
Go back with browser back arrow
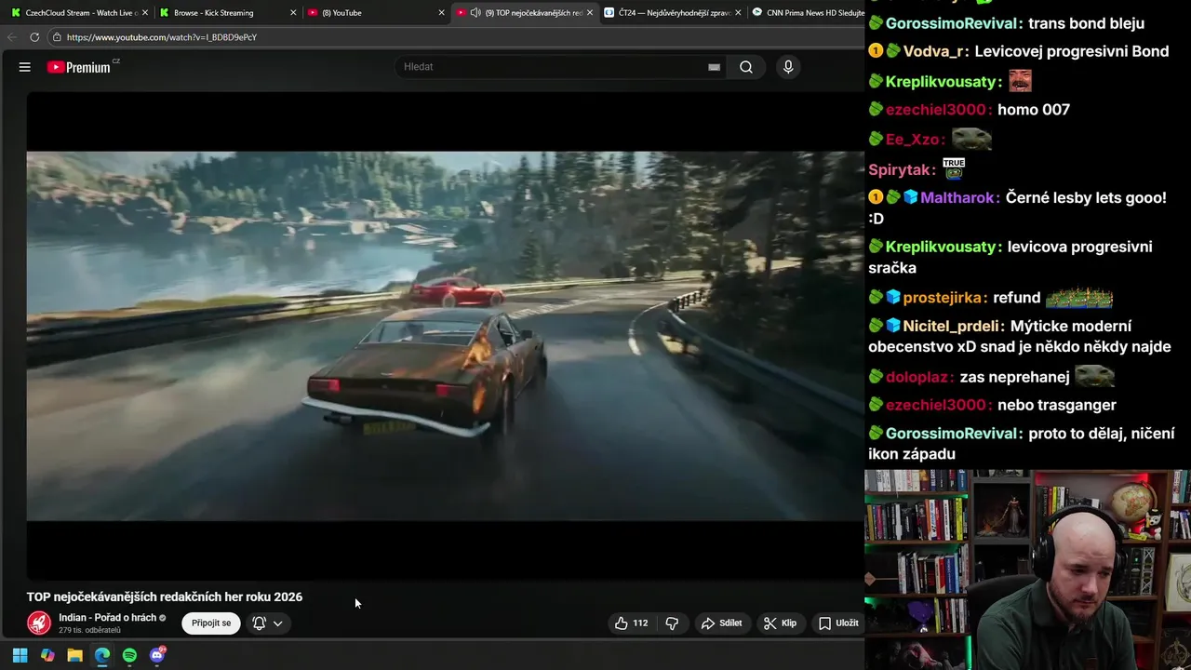pos(12,37)
